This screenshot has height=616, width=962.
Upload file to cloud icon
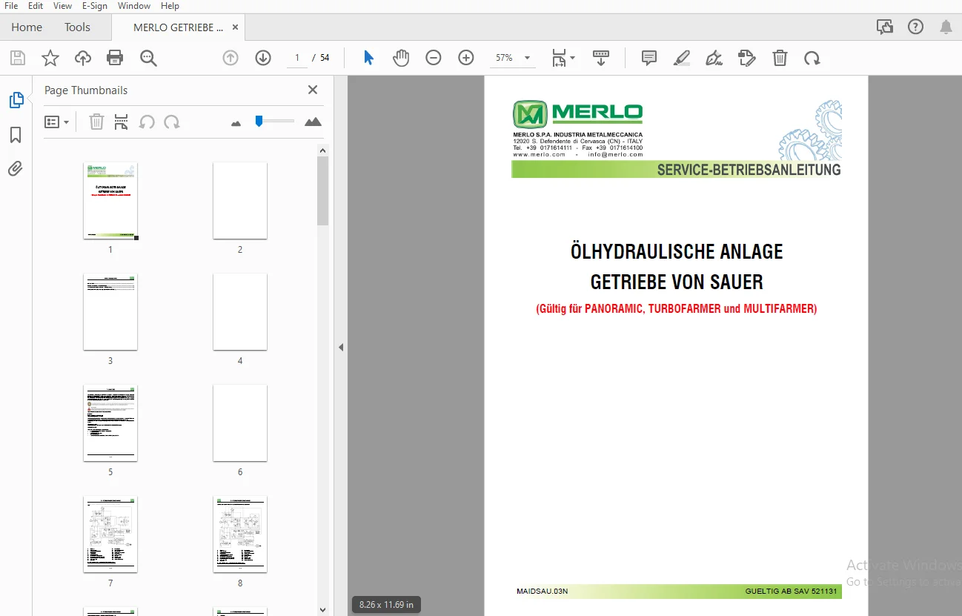point(83,58)
